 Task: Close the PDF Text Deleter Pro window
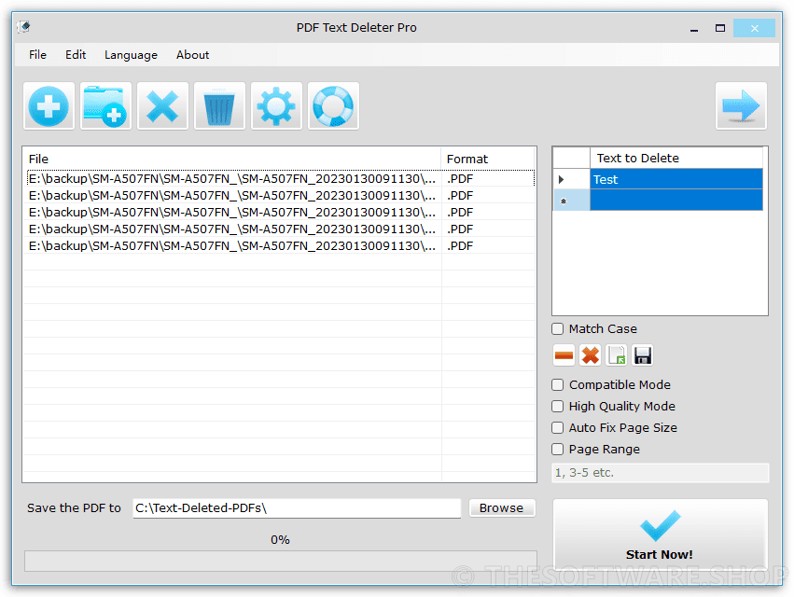click(x=755, y=28)
